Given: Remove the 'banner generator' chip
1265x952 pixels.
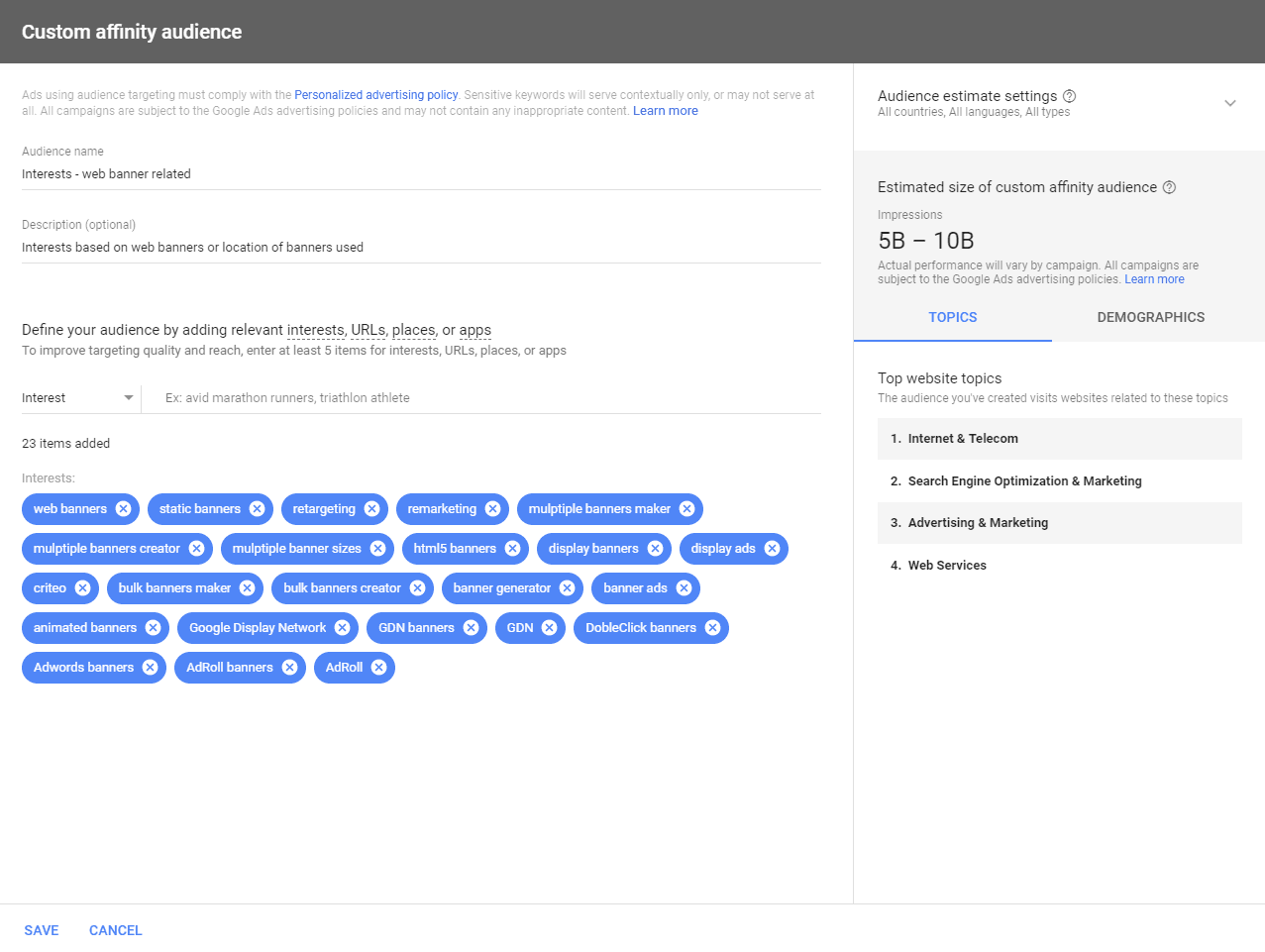Looking at the screenshot, I should [567, 588].
